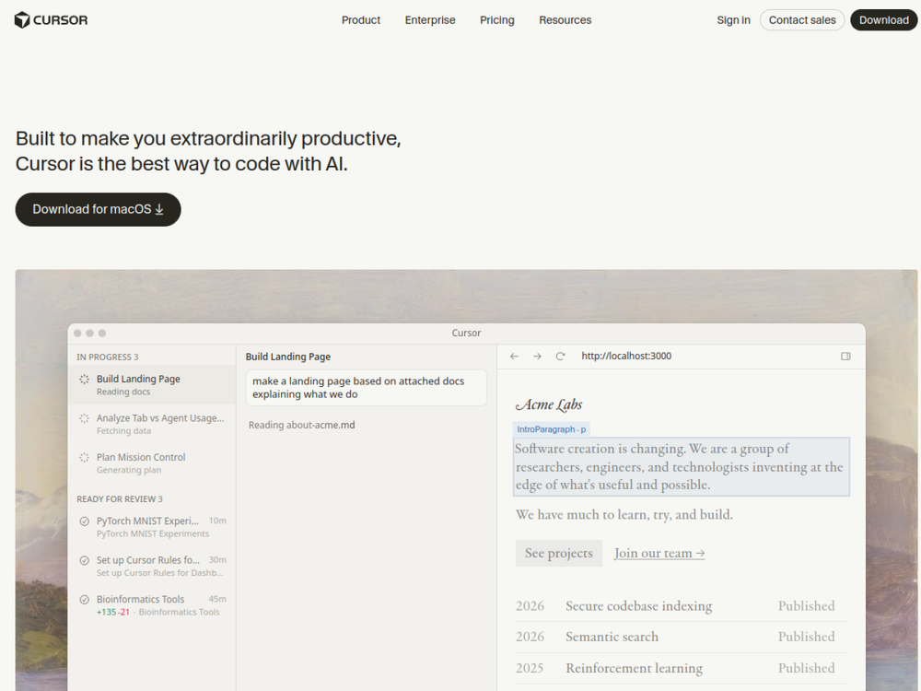Click the localhost:3000 URL field
Image resolution: width=921 pixels, height=691 pixels.
pyautogui.click(x=626, y=356)
